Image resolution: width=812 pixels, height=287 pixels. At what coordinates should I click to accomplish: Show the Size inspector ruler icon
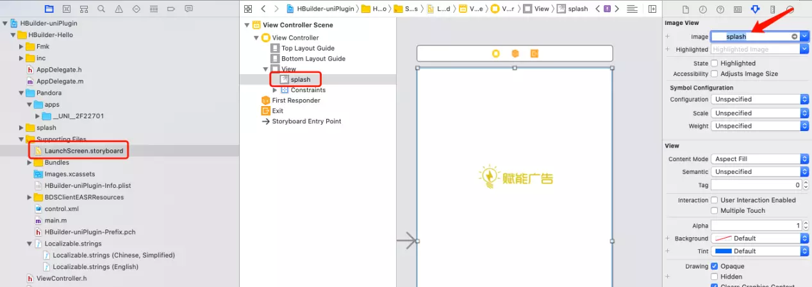tap(772, 9)
